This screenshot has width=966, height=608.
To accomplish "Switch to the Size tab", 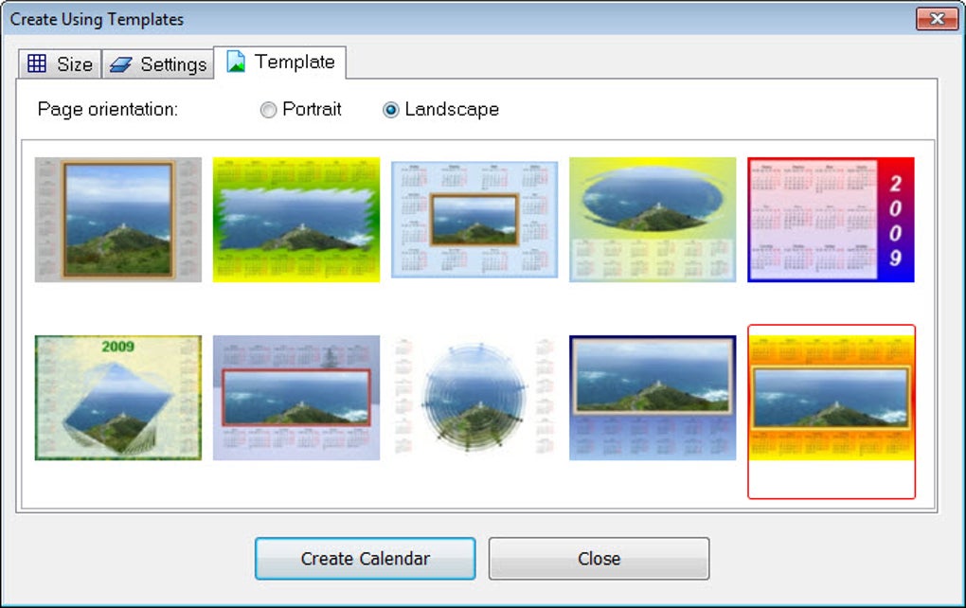I will coord(59,63).
